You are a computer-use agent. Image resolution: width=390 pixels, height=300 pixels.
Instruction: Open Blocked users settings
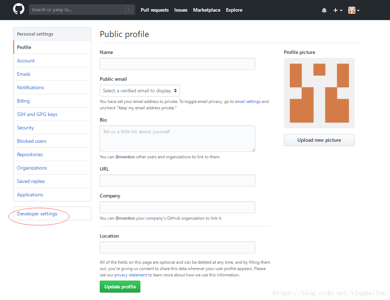point(52,141)
